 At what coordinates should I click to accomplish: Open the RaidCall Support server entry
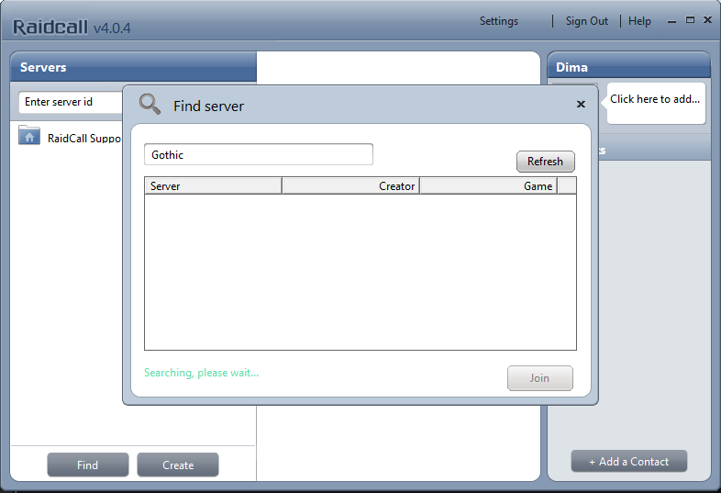click(x=70, y=138)
